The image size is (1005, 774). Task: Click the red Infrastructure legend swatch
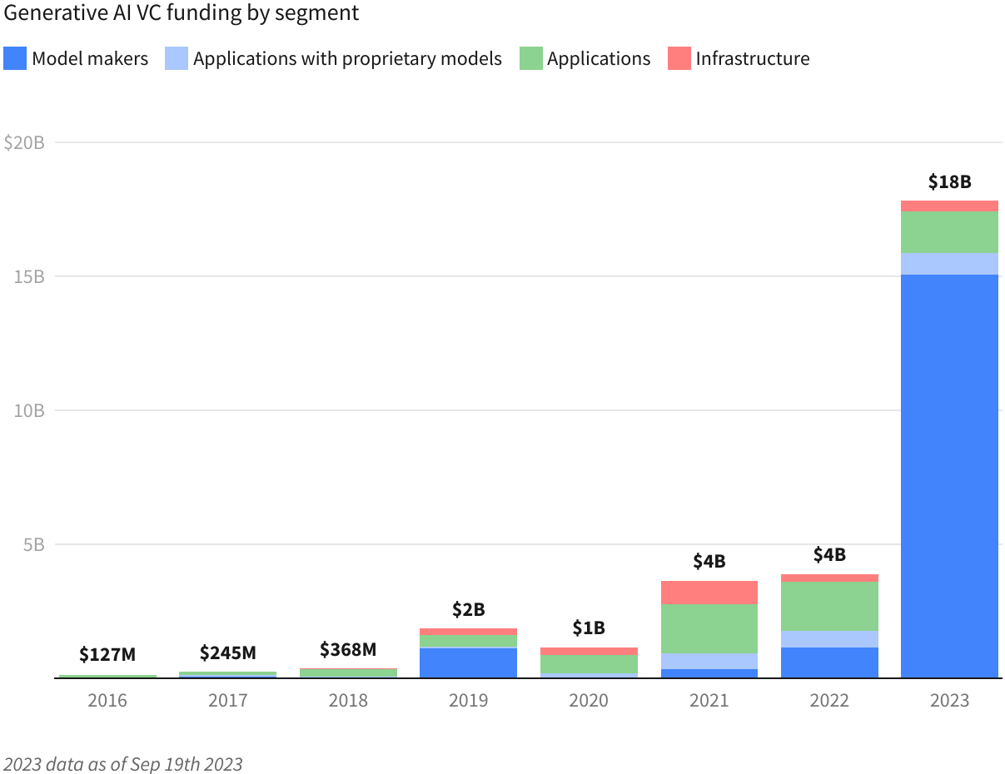click(x=679, y=58)
